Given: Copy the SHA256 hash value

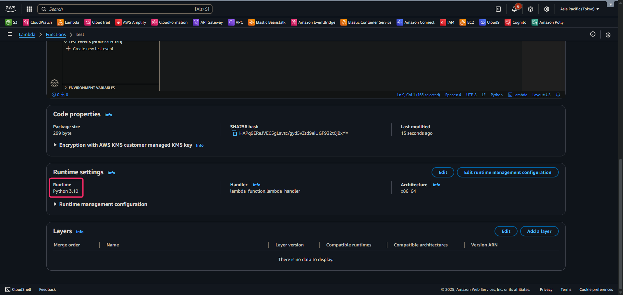Looking at the screenshot, I should click(234, 133).
